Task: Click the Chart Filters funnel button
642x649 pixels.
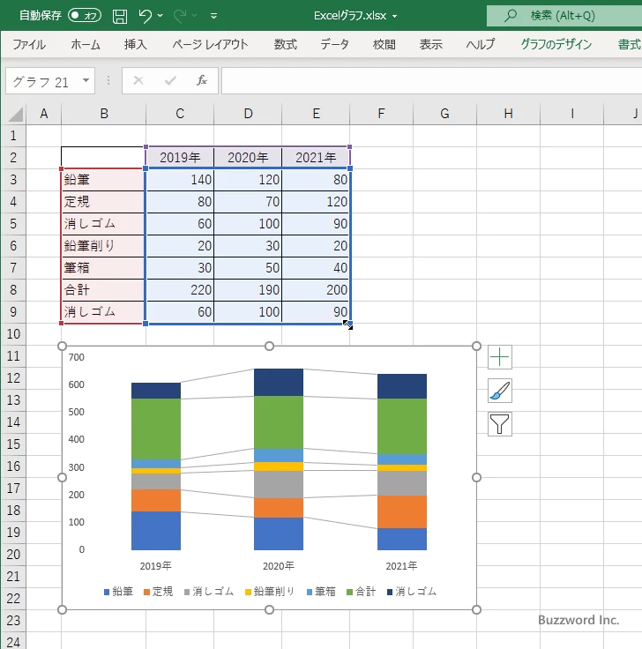Action: point(500,424)
